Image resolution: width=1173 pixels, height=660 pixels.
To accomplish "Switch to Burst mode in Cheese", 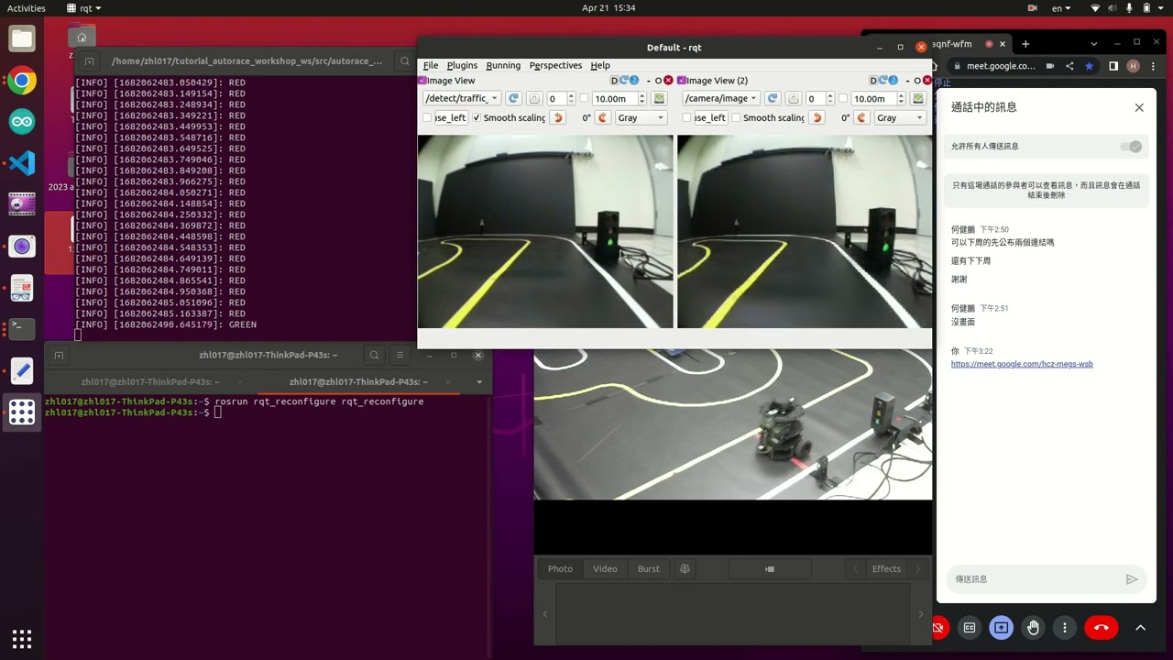I will 649,568.
